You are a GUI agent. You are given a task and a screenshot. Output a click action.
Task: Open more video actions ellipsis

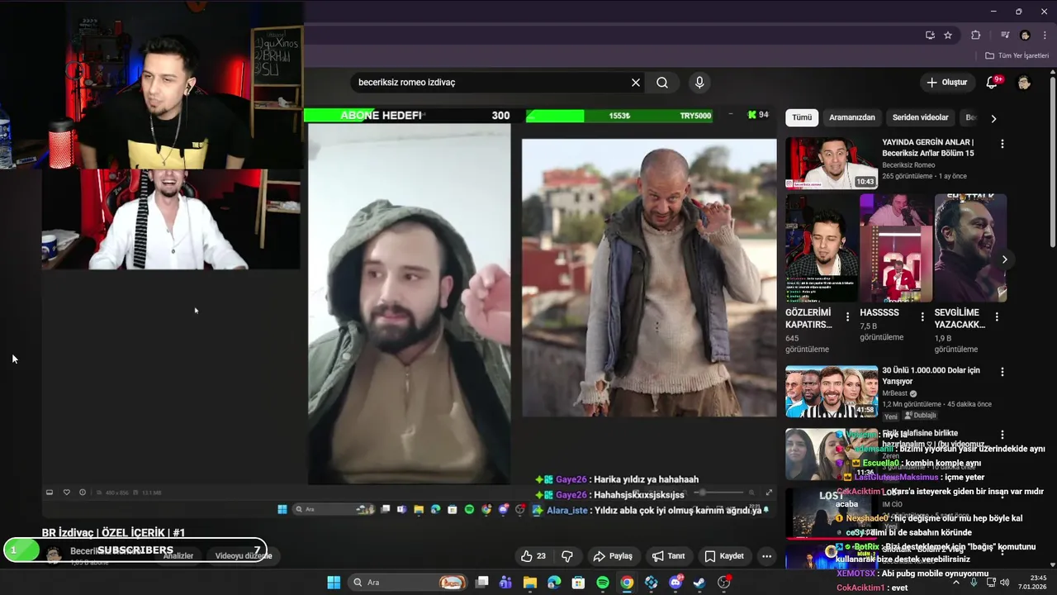[766, 556]
